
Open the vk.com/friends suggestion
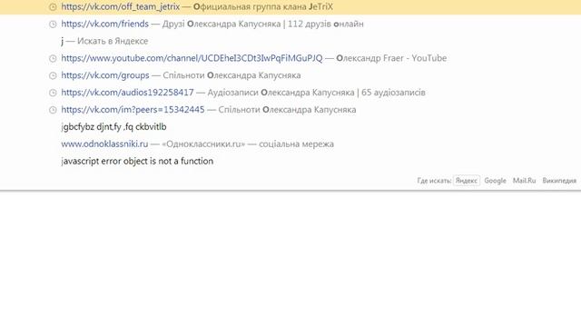pyautogui.click(x=290, y=25)
